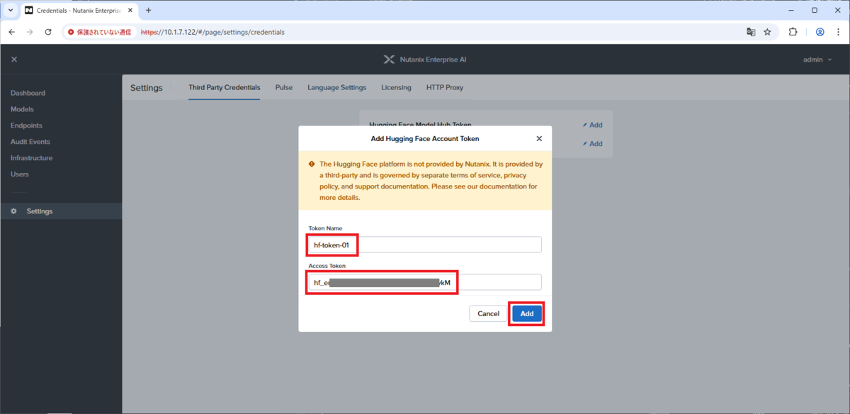This screenshot has height=414, width=850.
Task: Click the dialog title 'Add Hugging Face Account Token'
Action: pyautogui.click(x=425, y=139)
